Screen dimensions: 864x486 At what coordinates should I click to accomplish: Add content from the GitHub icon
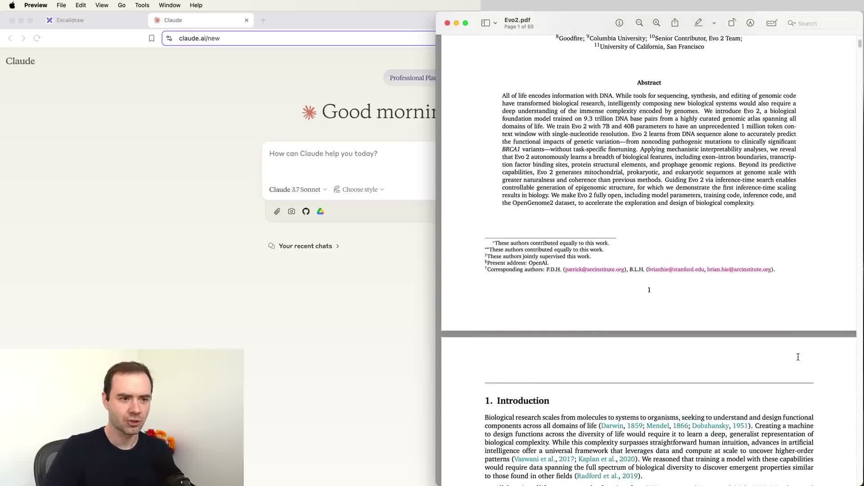[x=306, y=211]
